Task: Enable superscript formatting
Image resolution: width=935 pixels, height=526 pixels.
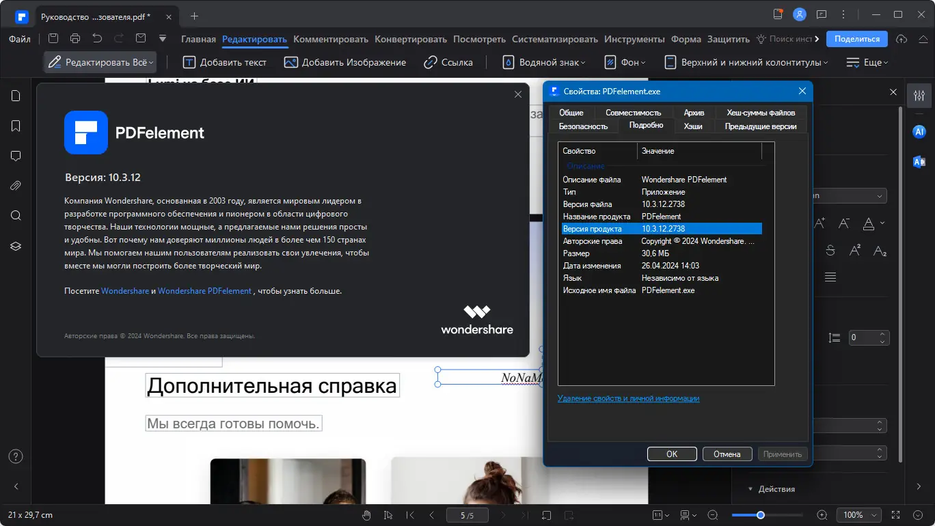Action: pos(854,251)
